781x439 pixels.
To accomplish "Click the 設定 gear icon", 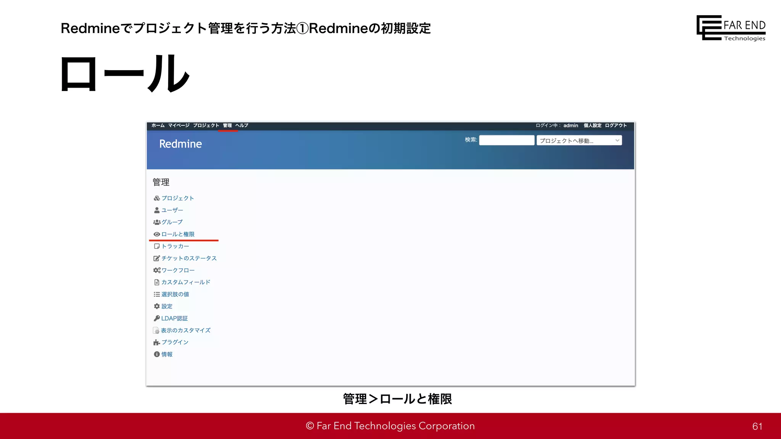I will (x=157, y=306).
